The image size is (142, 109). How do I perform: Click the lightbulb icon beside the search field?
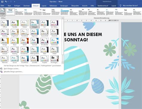pyautogui.click(x=120, y=6)
